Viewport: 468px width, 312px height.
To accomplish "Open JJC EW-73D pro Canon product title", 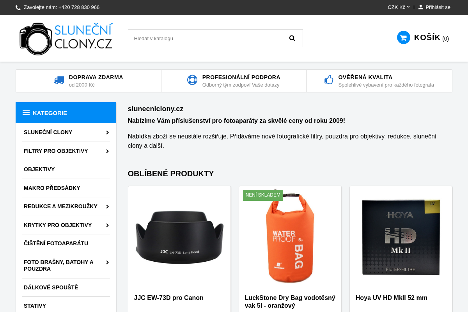I will pos(168,298).
